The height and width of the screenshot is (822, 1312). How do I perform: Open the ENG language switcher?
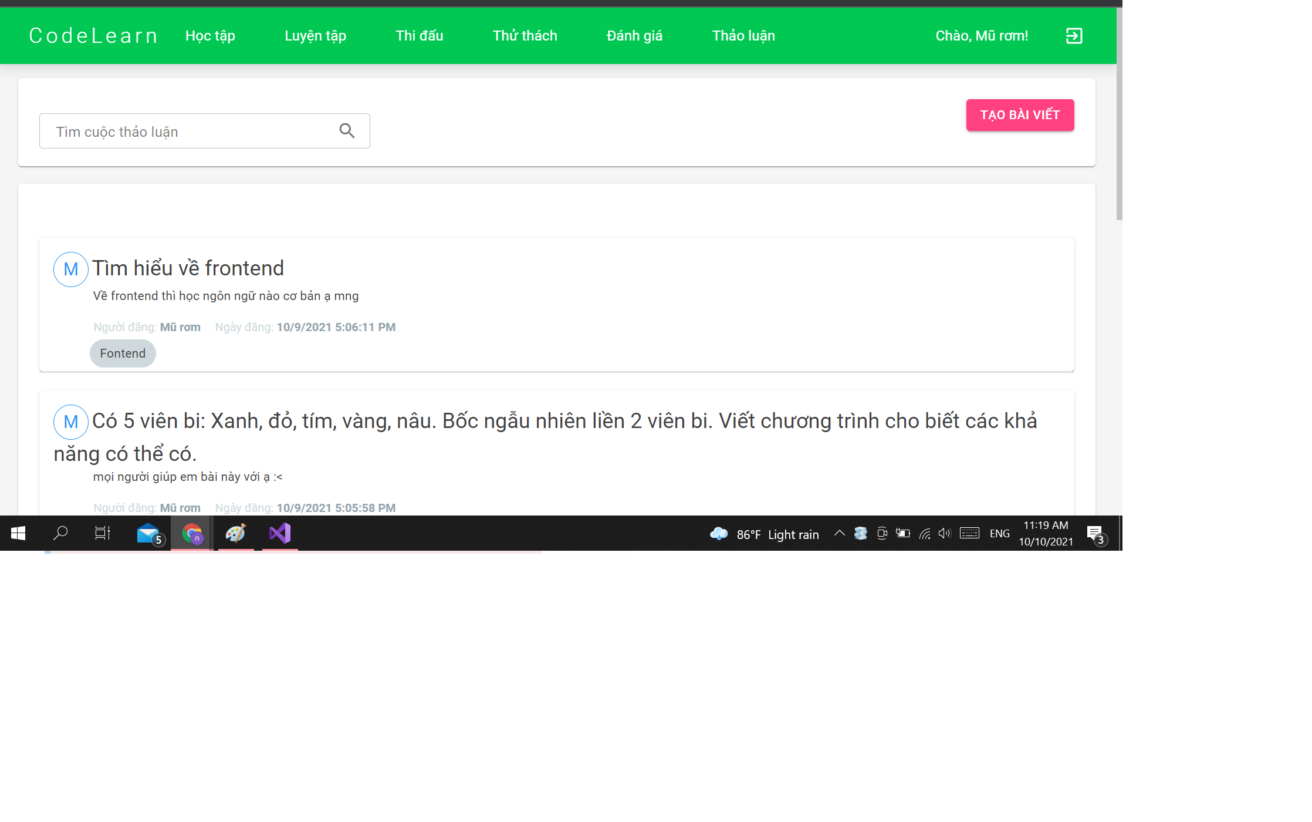click(x=999, y=533)
